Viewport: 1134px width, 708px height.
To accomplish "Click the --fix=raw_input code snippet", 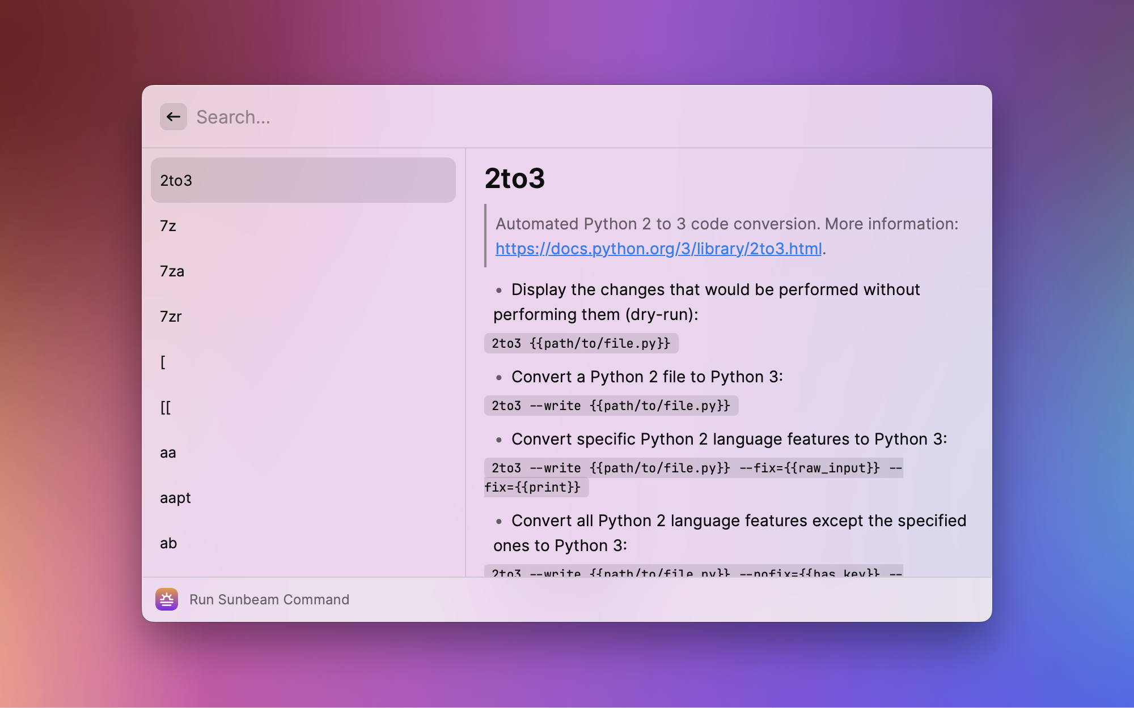I will point(693,468).
